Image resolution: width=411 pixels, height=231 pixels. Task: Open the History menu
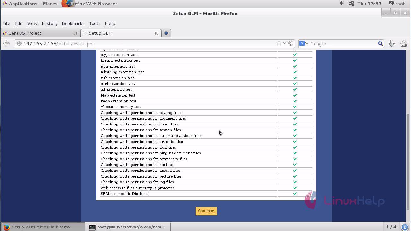click(49, 23)
